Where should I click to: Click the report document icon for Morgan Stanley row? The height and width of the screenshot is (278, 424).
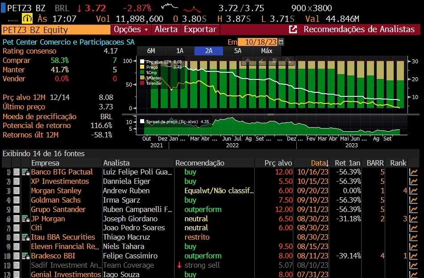click(x=17, y=191)
